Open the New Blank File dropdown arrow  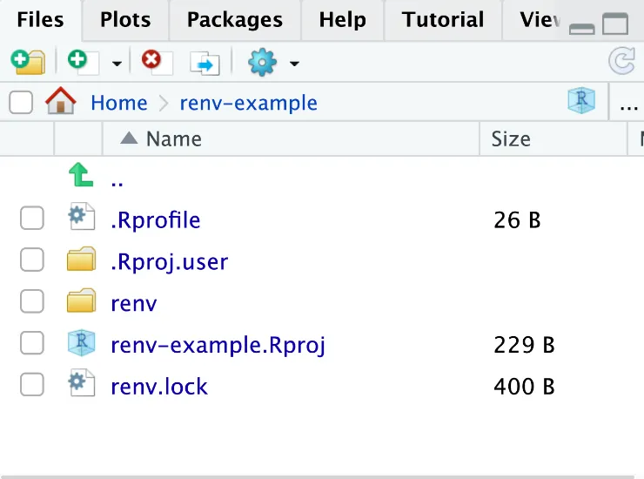117,64
